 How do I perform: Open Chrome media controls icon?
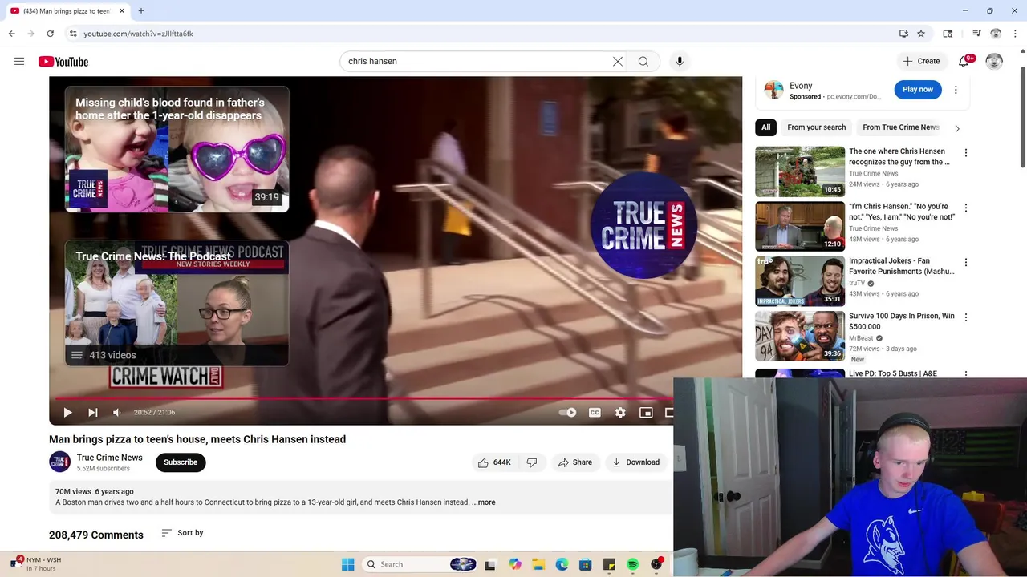(x=976, y=34)
